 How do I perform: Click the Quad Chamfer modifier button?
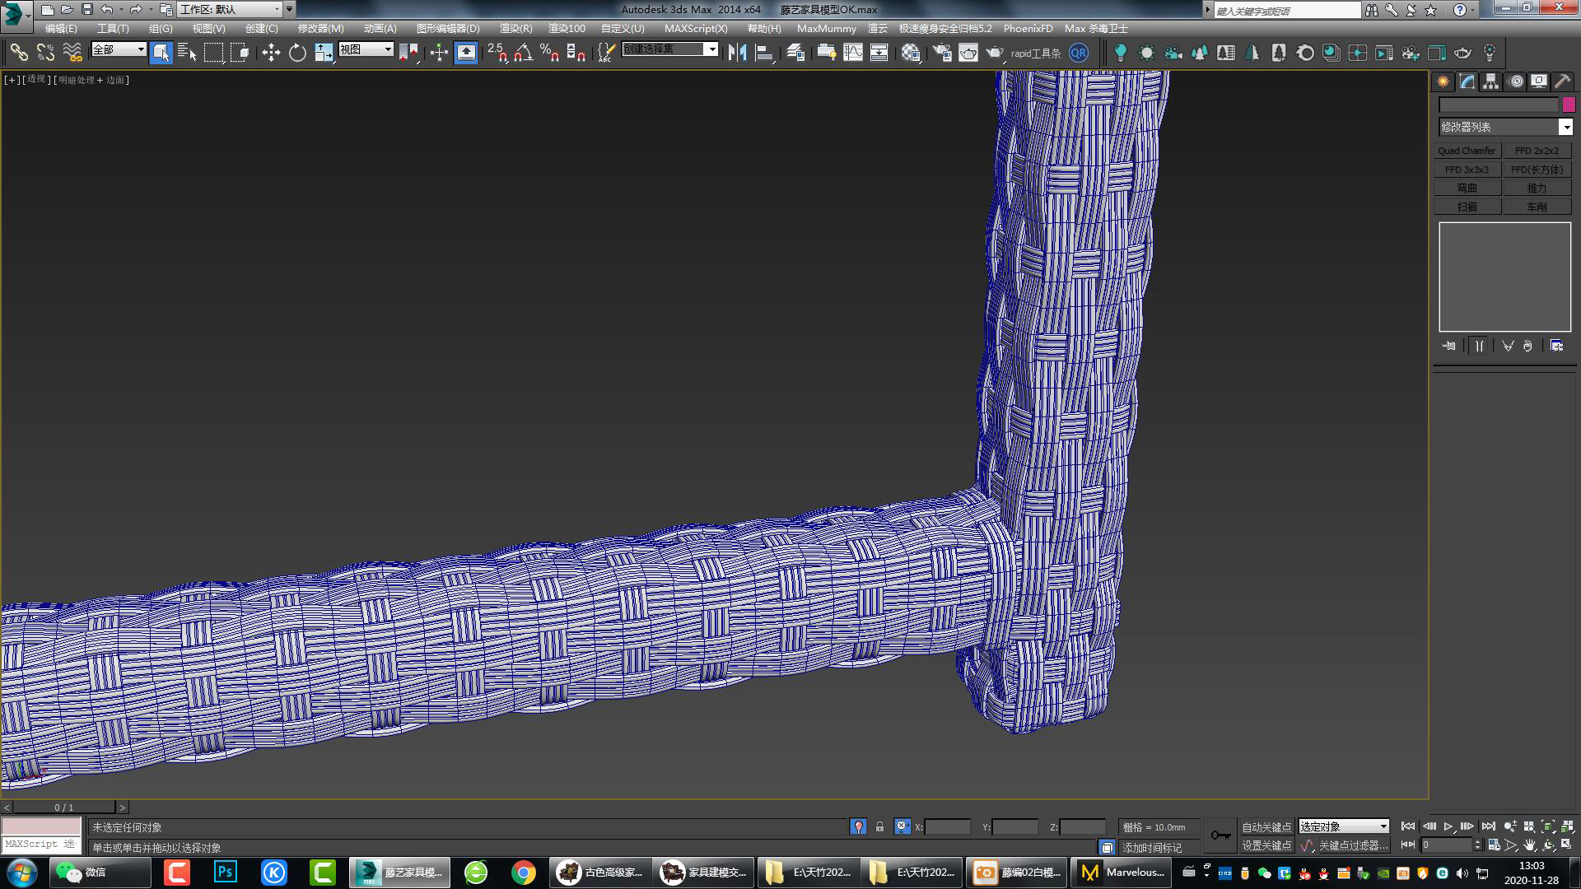(1467, 151)
